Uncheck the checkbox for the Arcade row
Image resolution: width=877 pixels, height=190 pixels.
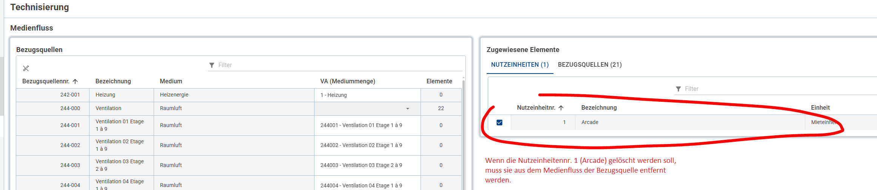[x=499, y=123]
